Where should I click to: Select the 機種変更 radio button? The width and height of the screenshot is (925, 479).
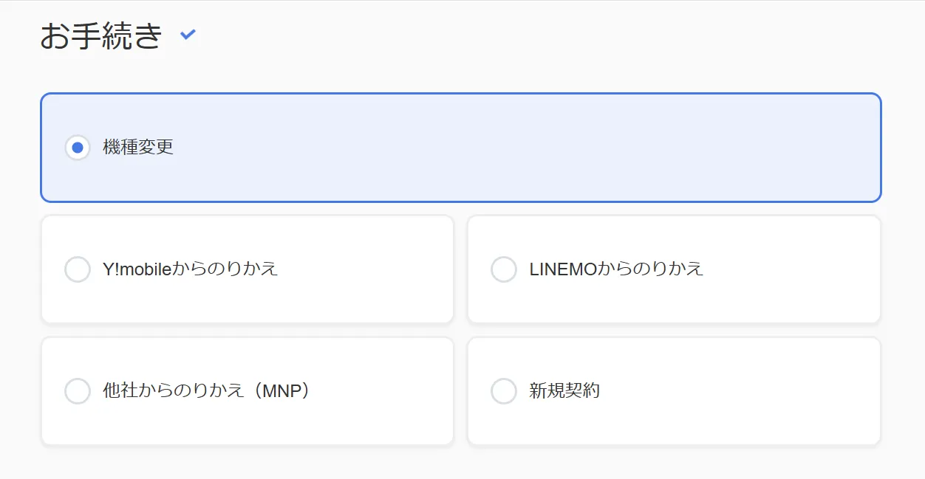78,148
